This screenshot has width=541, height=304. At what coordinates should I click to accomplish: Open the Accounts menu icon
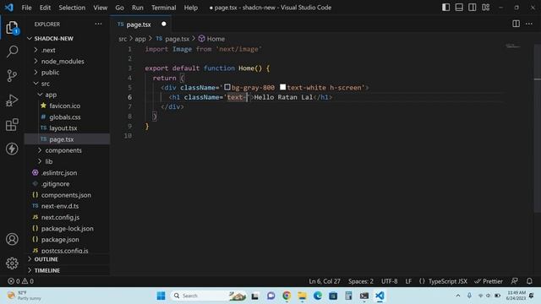click(x=12, y=239)
